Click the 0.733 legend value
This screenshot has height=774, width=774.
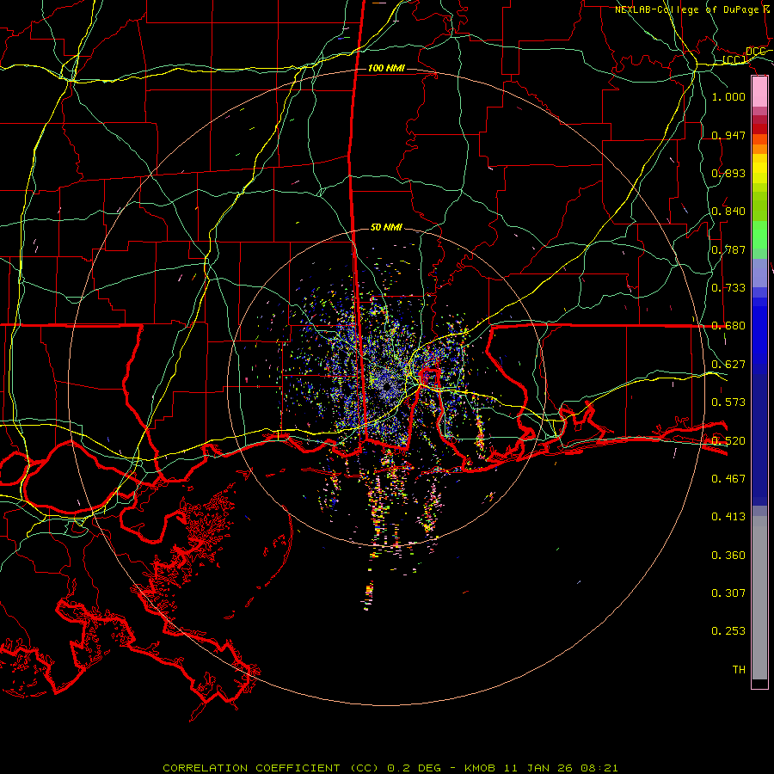pos(728,287)
